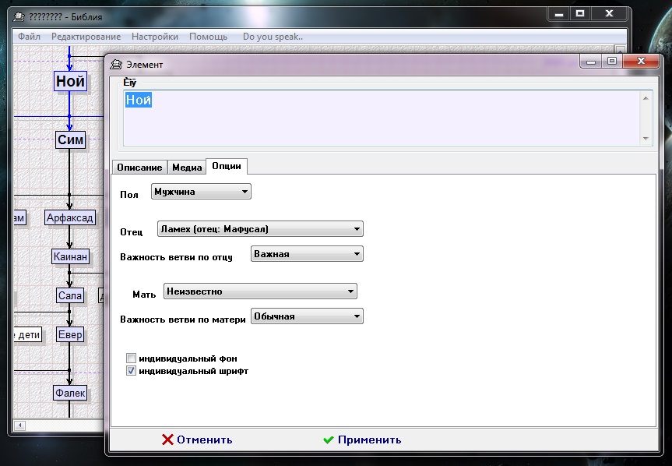Uncheck the individual font checkbox

132,372
